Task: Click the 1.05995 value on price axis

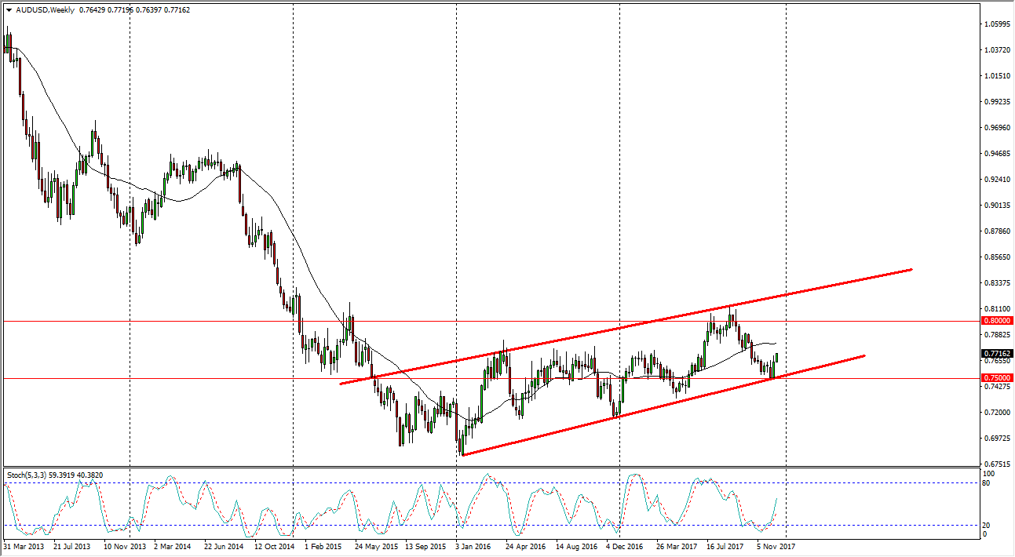Action: tap(998, 24)
